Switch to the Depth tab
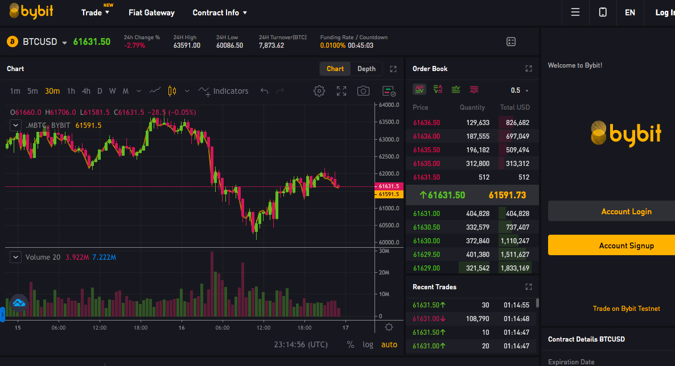The image size is (675, 366). point(367,69)
